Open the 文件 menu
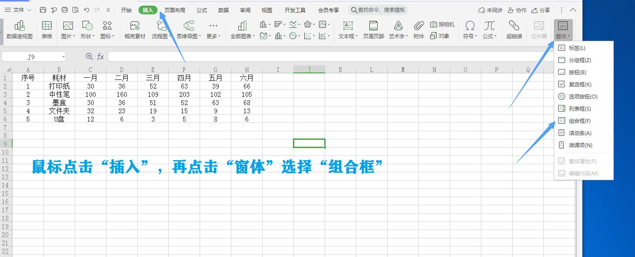 (18, 10)
